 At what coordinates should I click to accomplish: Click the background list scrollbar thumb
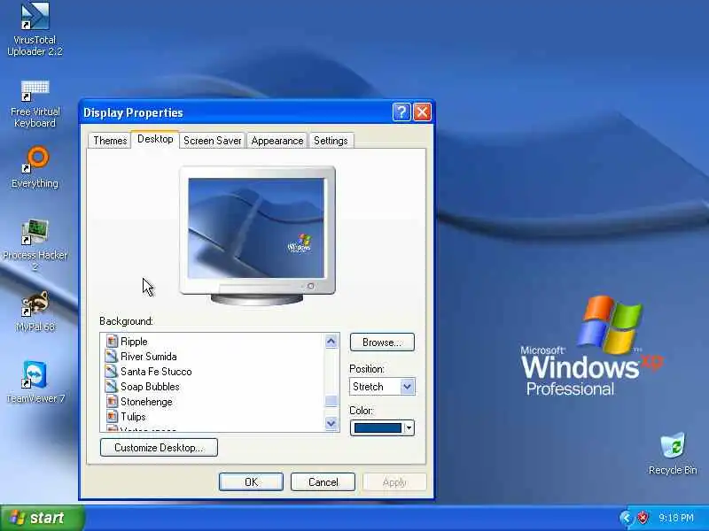[331, 401]
